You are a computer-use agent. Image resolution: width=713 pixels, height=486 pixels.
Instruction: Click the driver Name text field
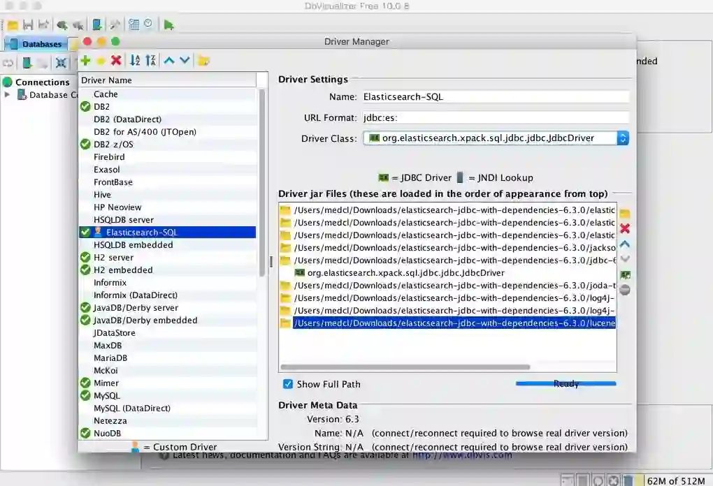click(495, 97)
